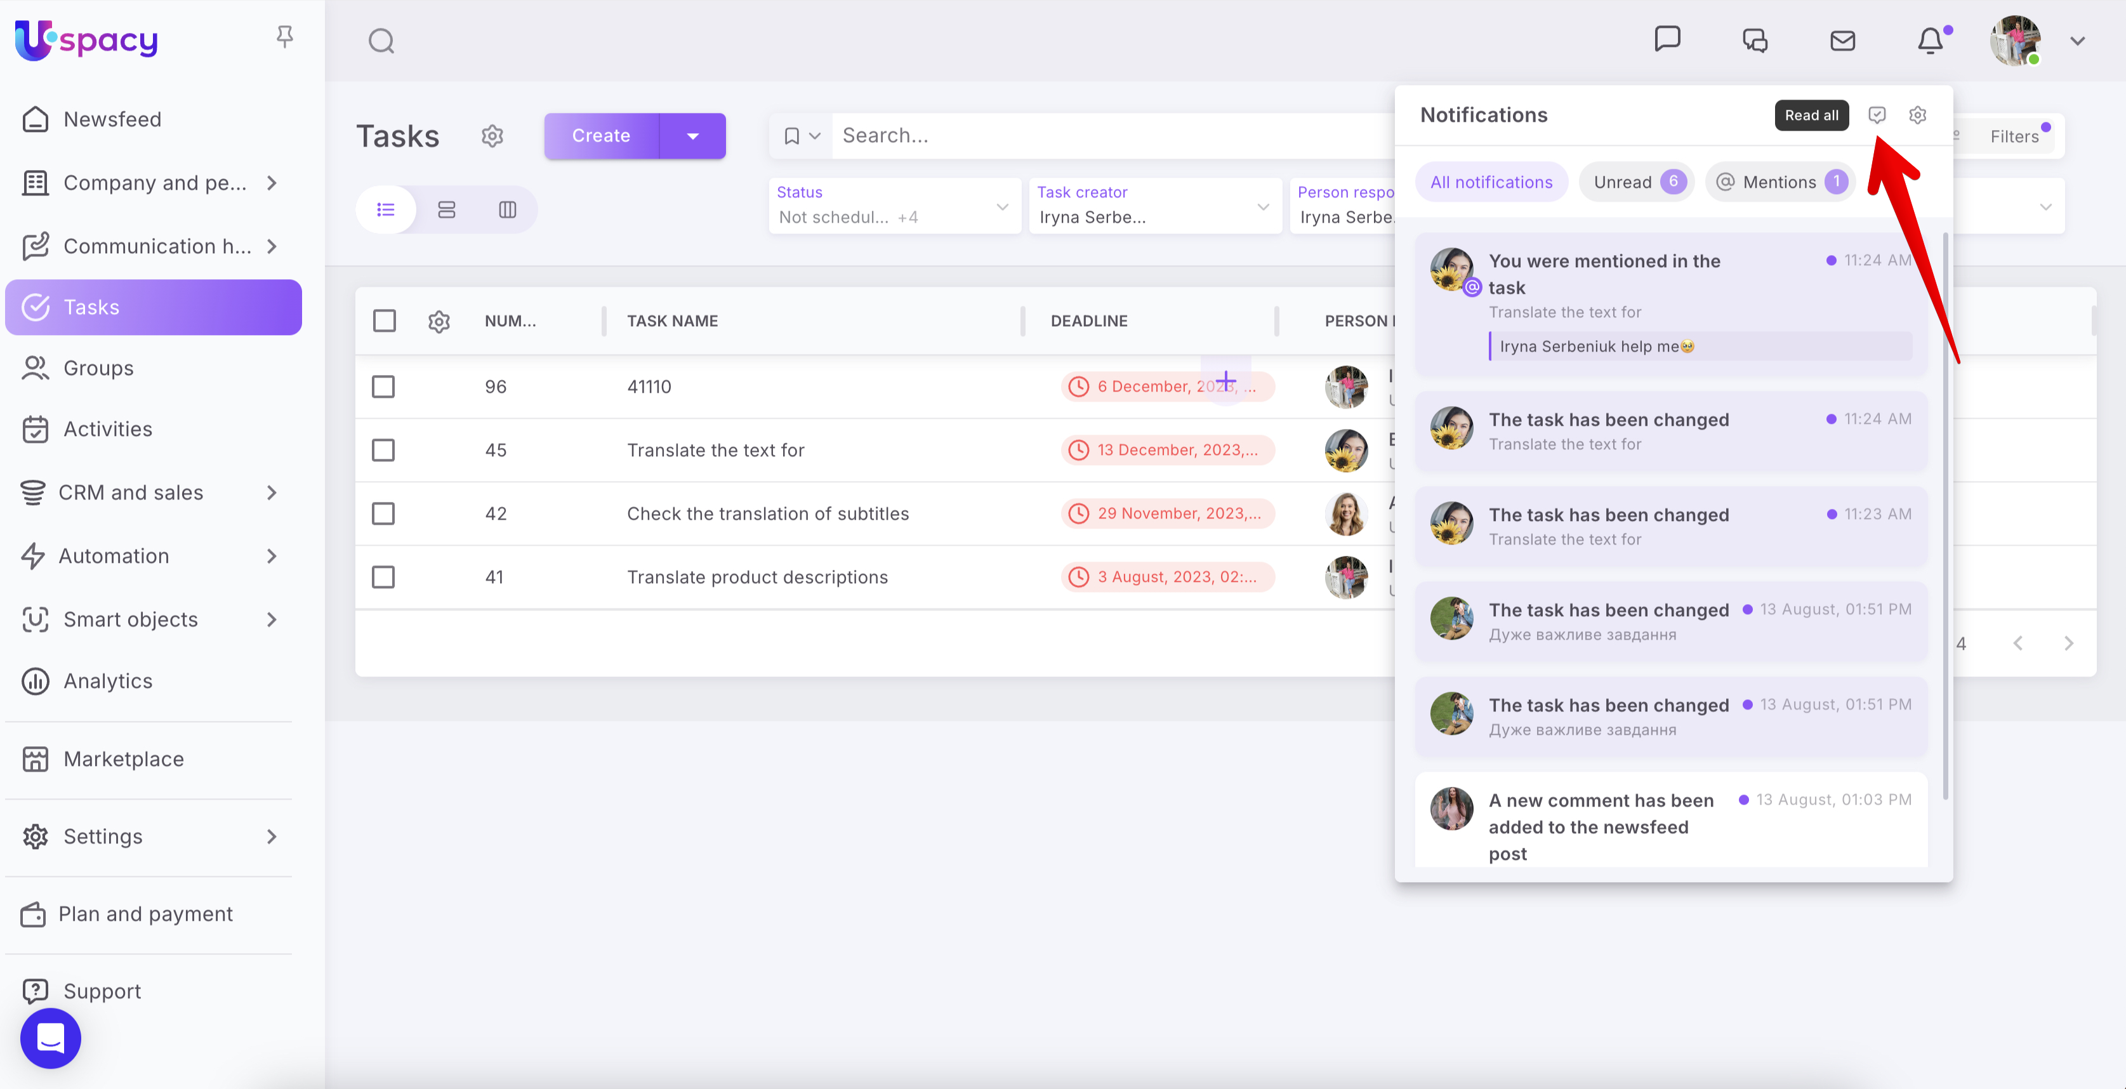Click the search magnifier in the top bar
Viewport: 2126px width, 1089px height.
(x=381, y=41)
